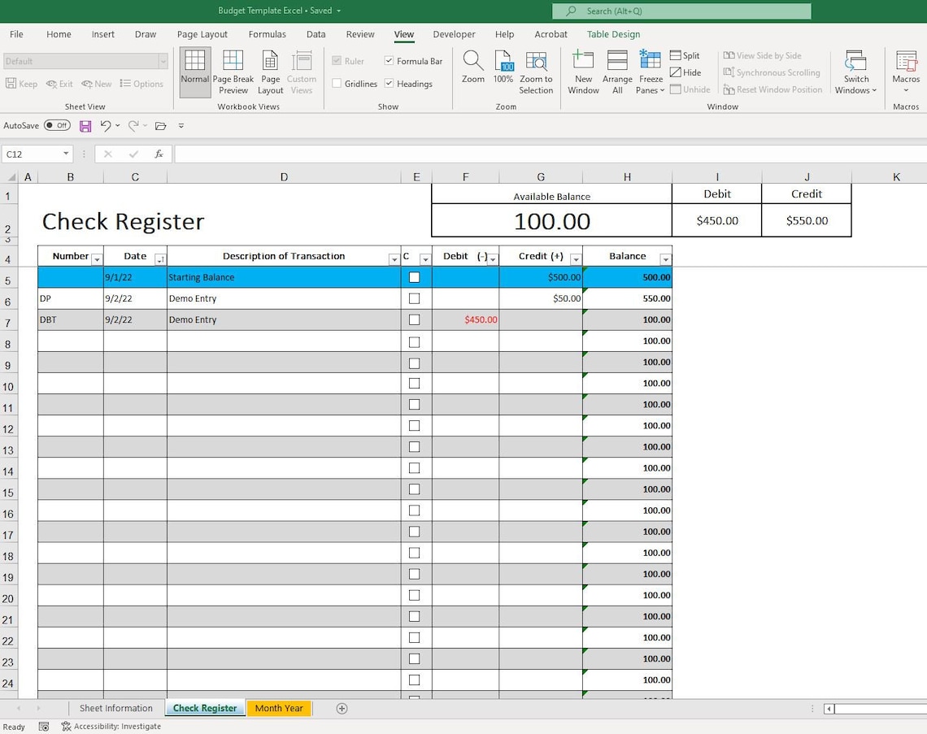The height and width of the screenshot is (734, 927).
Task: Select the Page Break Preview view
Action: point(233,72)
